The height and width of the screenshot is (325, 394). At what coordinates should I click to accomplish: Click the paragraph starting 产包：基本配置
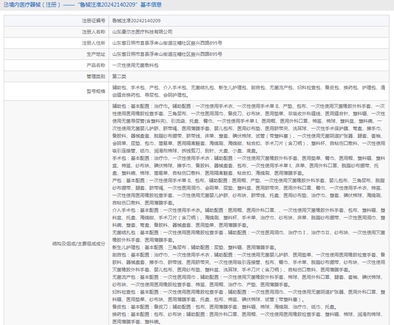[x=249, y=192]
